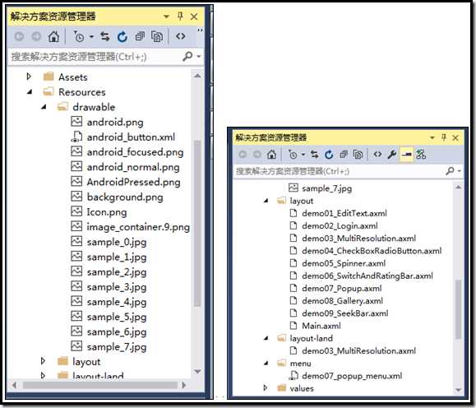Select AndroidPressed.png file
This screenshot has width=476, height=408.
133,182
